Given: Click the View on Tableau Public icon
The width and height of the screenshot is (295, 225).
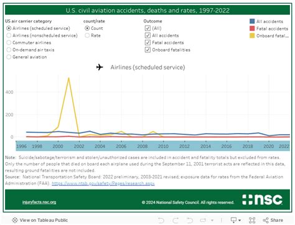Looking at the screenshot, I should coord(15,220).
